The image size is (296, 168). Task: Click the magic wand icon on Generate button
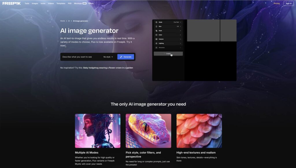coord(121,57)
